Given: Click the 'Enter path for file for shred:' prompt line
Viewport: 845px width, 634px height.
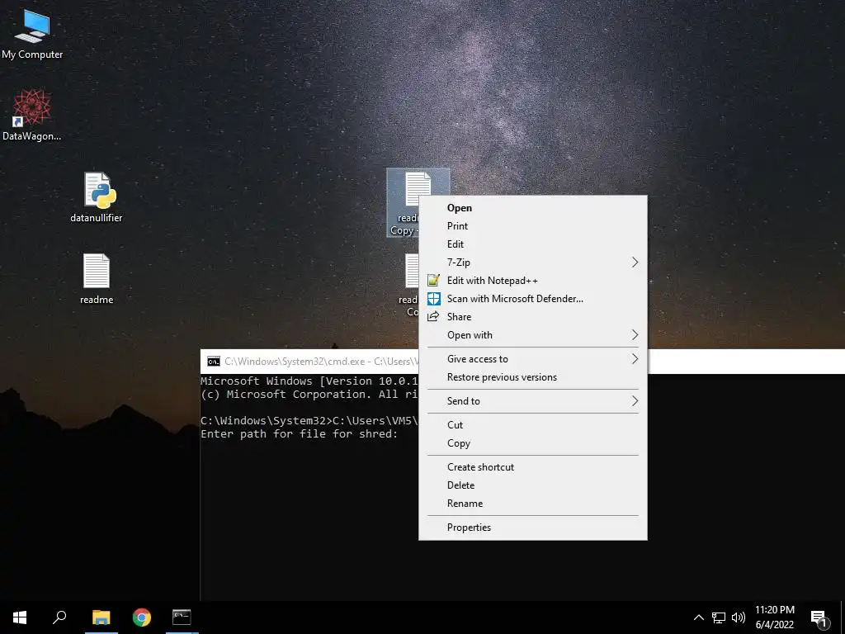Looking at the screenshot, I should 299,434.
